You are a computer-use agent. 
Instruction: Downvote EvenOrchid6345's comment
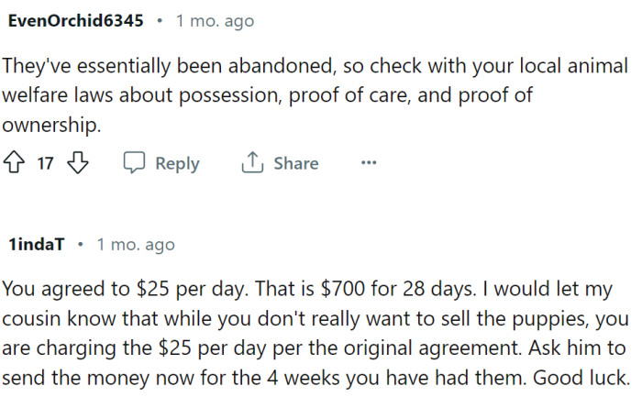point(78,163)
